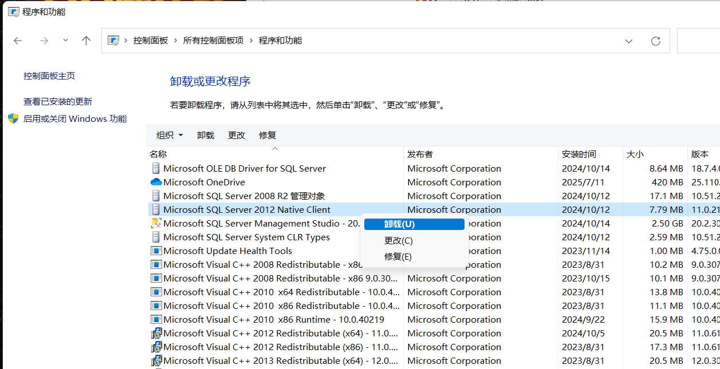Image resolution: width=720 pixels, height=369 pixels.
Task: Expand the address bar history dropdown
Action: (x=629, y=41)
